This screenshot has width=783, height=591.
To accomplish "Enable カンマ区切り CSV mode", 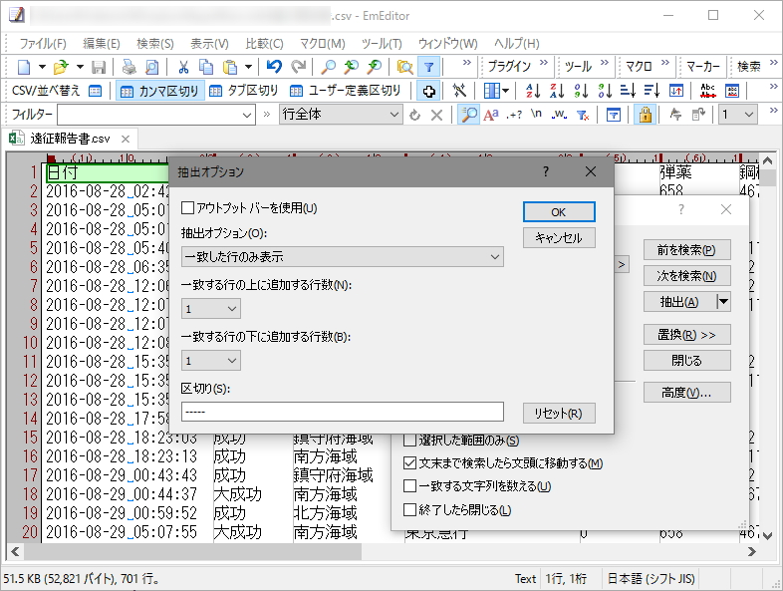I will tap(160, 91).
